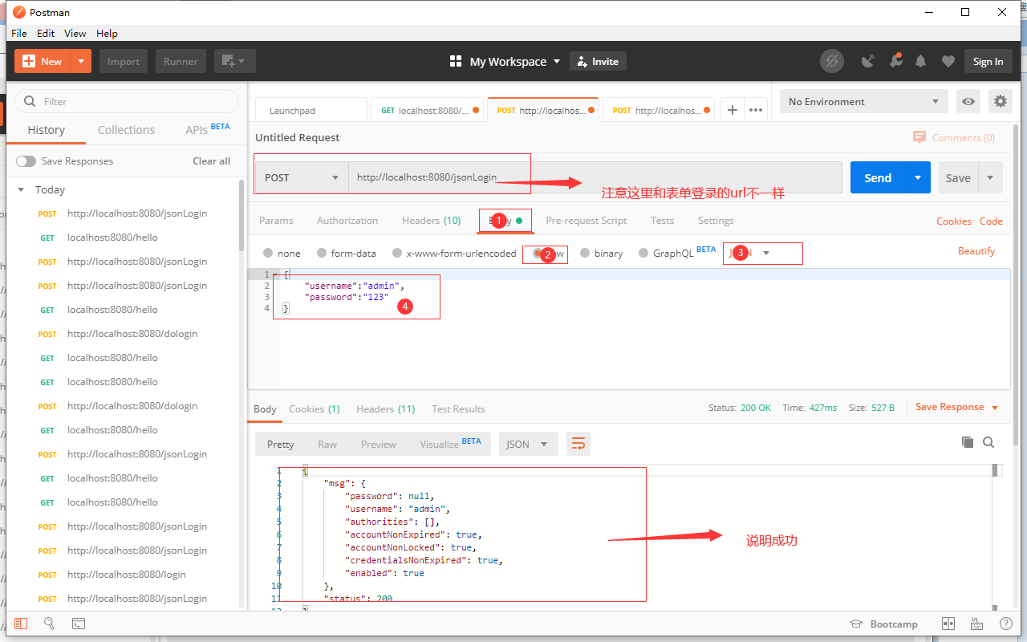The image size is (1027, 642).
Task: Click inside the Filter search field
Action: click(126, 101)
